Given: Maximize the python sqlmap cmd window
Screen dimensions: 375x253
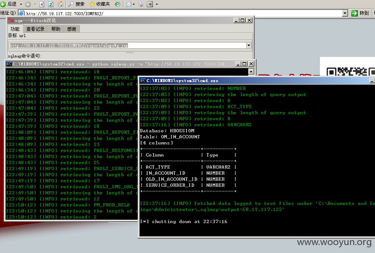Looking at the screenshot, I should pyautogui.click(x=244, y=64).
